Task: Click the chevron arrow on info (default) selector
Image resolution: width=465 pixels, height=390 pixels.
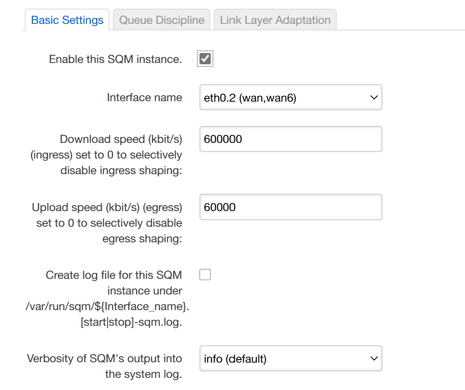Action: (374, 359)
